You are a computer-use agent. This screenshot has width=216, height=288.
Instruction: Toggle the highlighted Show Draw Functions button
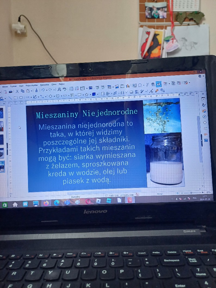click(x=159, y=84)
